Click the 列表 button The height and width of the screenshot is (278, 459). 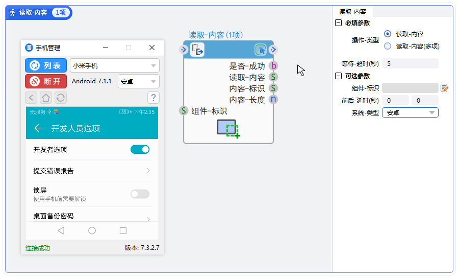click(x=46, y=65)
